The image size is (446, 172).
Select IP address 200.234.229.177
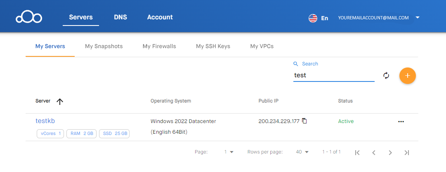coord(279,121)
